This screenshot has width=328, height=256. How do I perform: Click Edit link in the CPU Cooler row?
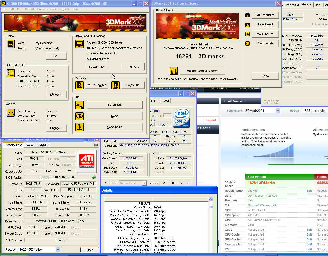[x=309, y=234]
